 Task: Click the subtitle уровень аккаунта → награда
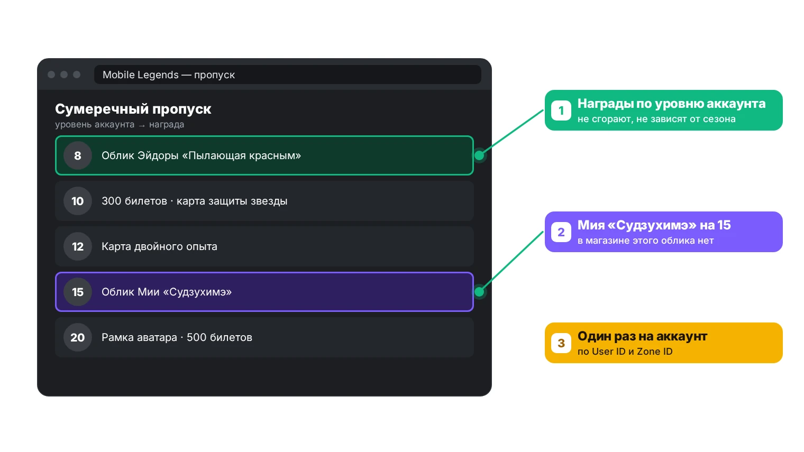pyautogui.click(x=120, y=125)
